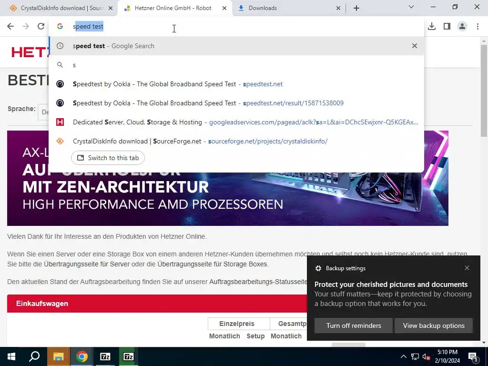Click the browser back arrow
The image size is (488, 366).
click(10, 27)
